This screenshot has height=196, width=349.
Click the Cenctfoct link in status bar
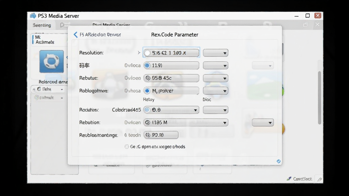(303, 179)
